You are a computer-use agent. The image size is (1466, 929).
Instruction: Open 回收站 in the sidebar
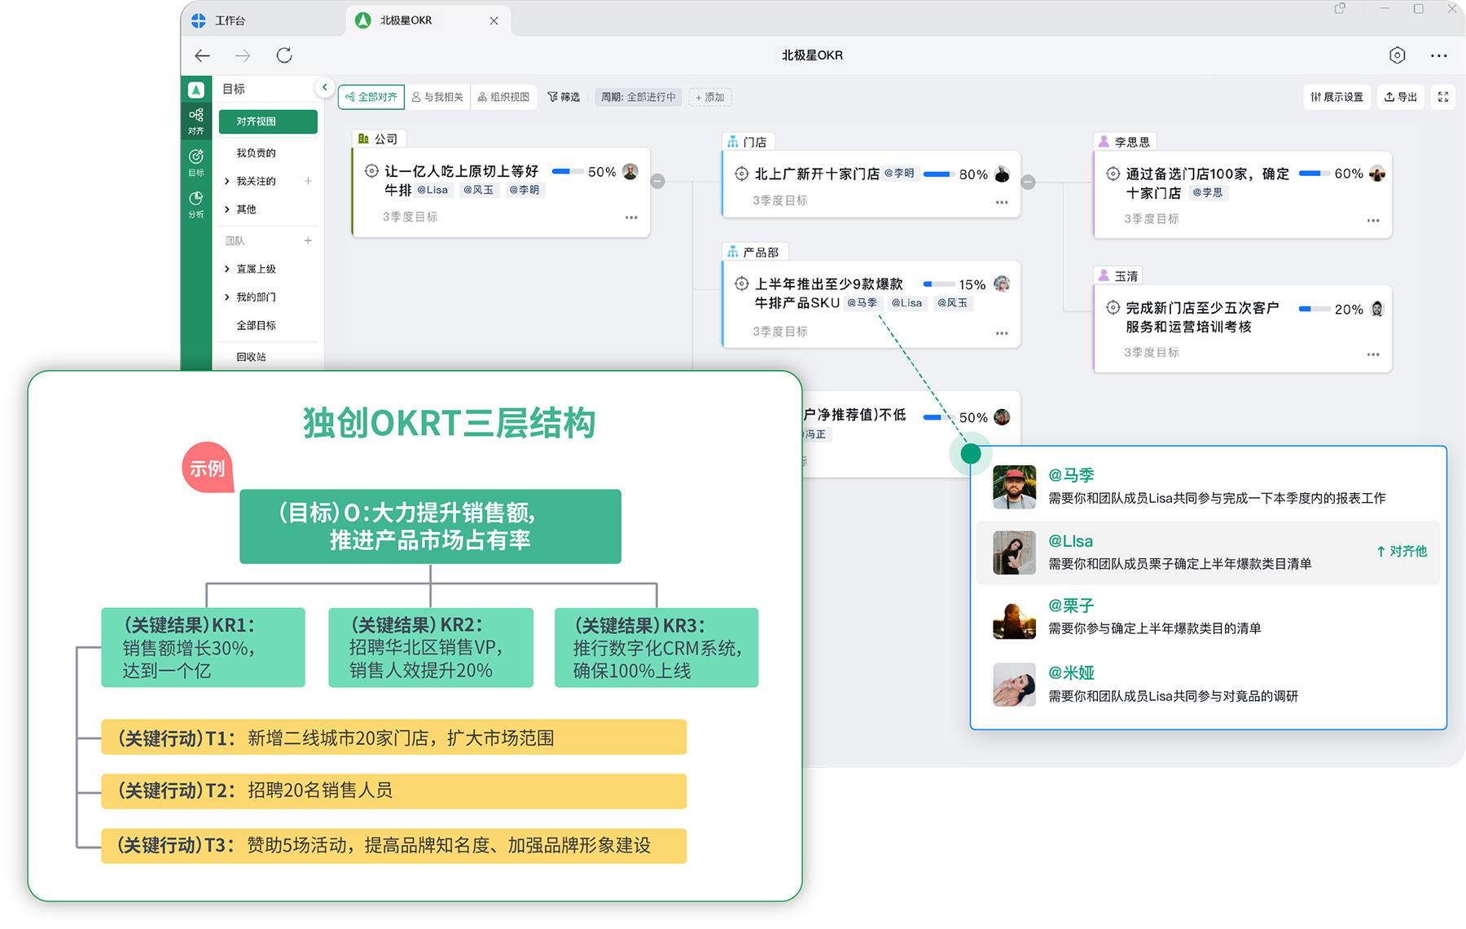(x=251, y=357)
